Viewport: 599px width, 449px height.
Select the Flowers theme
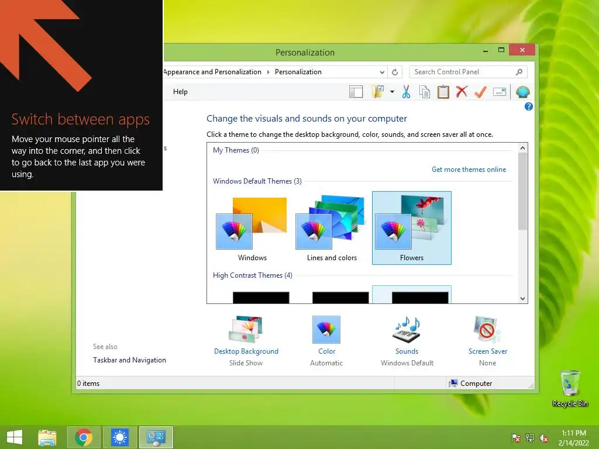(411, 228)
